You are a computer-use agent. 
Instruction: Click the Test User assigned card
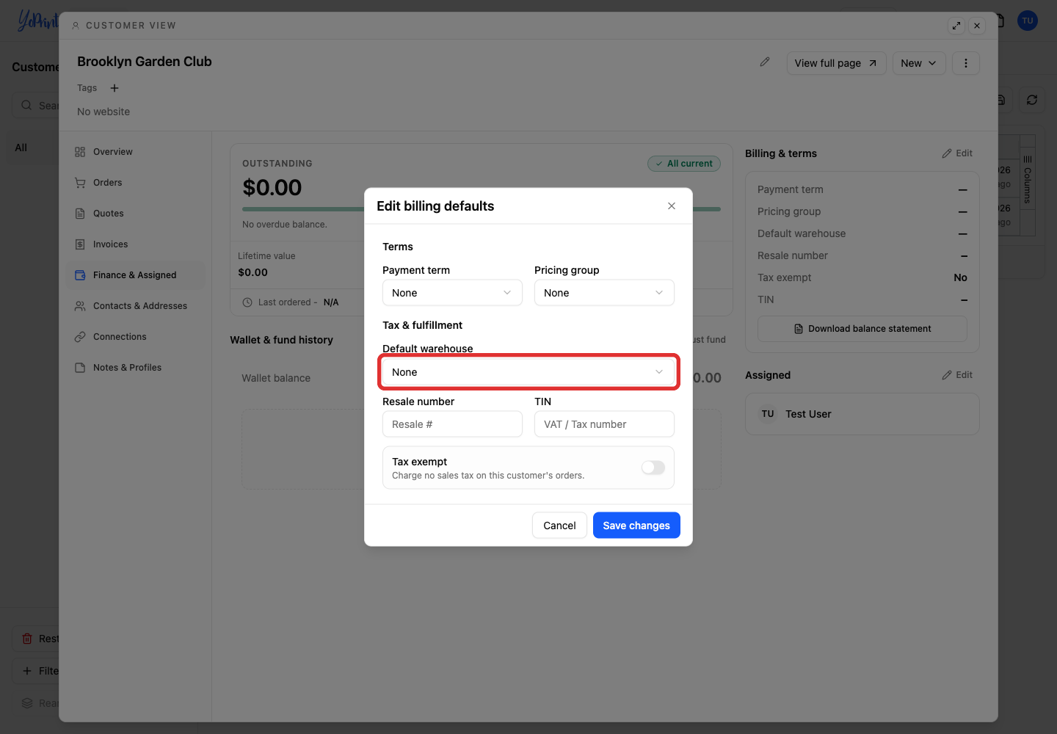pos(862,414)
